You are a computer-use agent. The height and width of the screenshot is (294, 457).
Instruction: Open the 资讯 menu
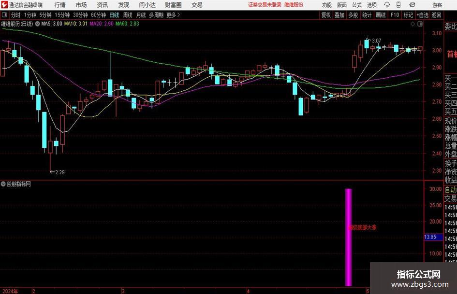103,5
